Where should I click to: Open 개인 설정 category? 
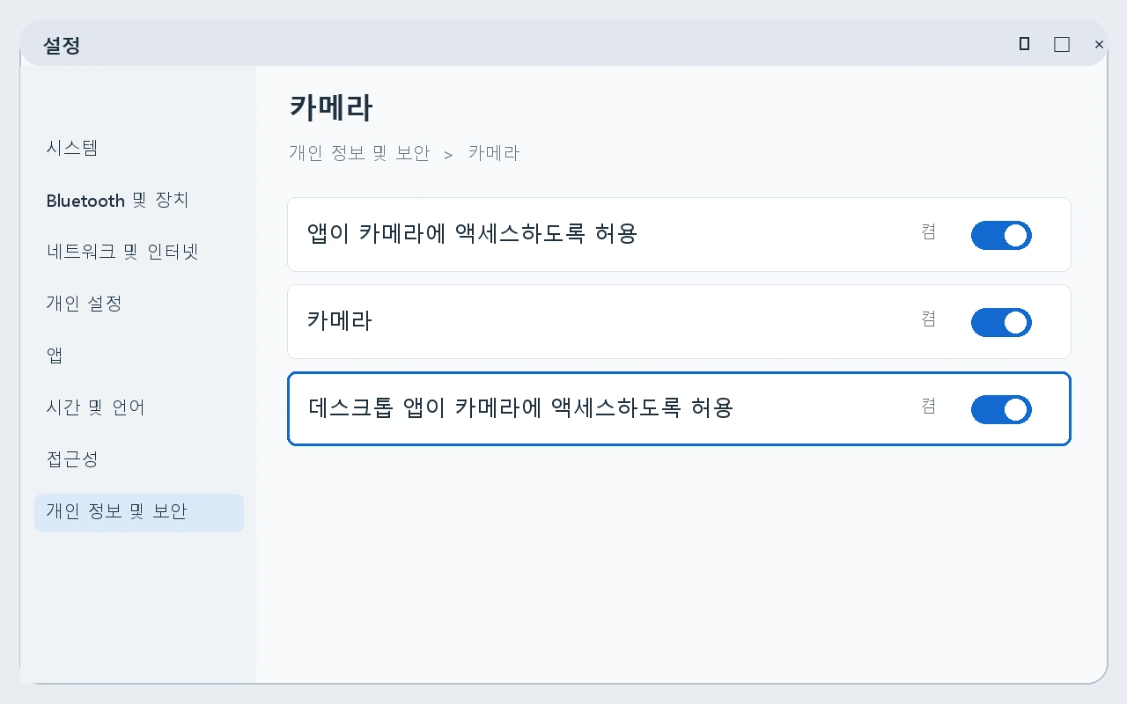click(139, 304)
